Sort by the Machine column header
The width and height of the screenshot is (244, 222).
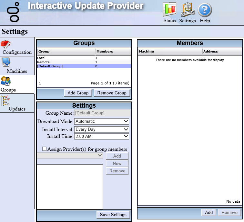click(170, 52)
